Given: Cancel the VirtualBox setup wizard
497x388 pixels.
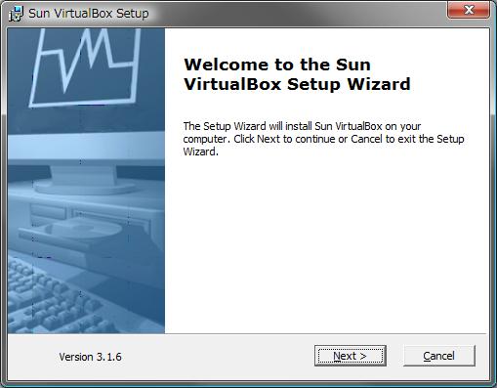Looking at the screenshot, I should [439, 356].
